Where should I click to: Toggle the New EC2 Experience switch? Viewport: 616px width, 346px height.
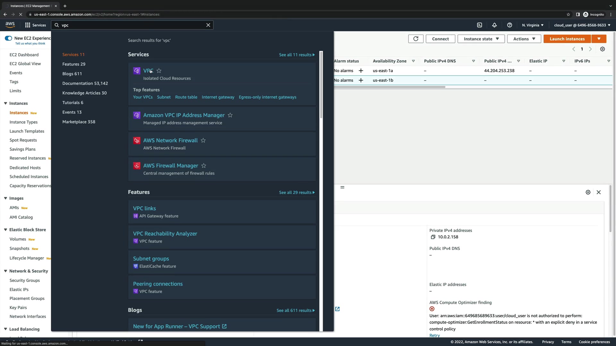[x=8, y=38]
